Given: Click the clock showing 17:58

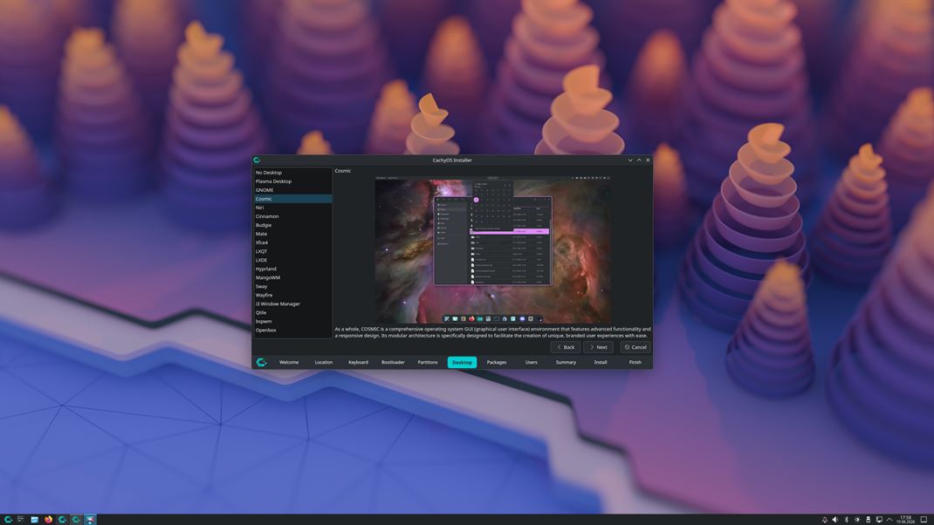Looking at the screenshot, I should pos(906,520).
